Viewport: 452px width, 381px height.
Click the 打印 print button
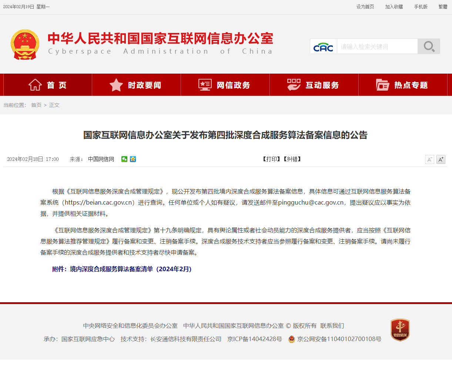coord(271,159)
